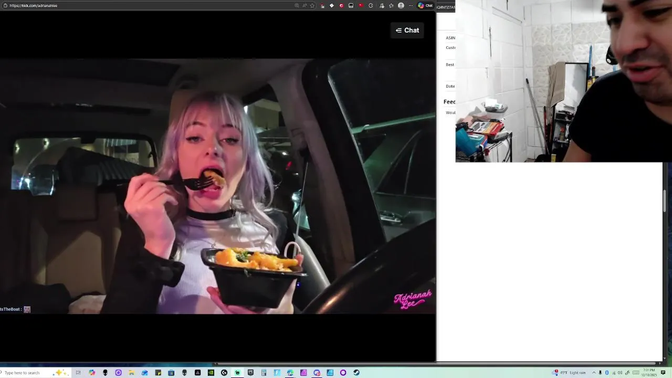This screenshot has width=672, height=378.
Task: Open Copilot from the taskbar
Action: point(92,373)
